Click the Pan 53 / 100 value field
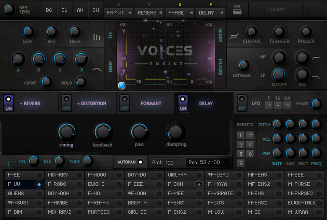327x220 pixels. pyautogui.click(x=208, y=163)
